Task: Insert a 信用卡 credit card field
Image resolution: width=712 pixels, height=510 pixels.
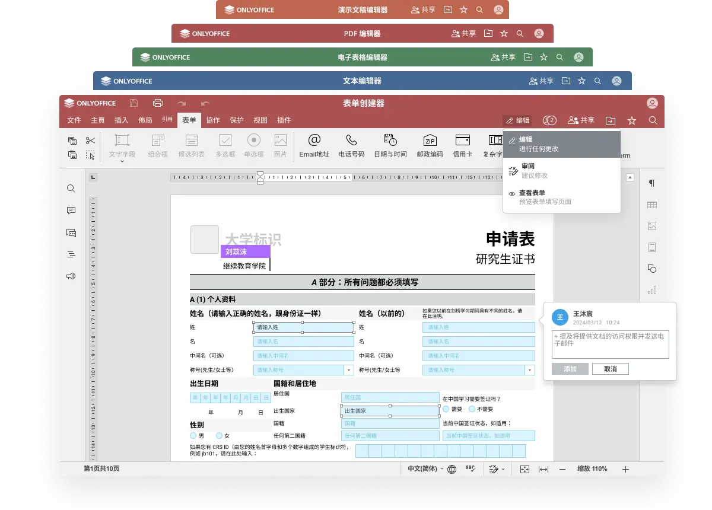Action: 462,145
